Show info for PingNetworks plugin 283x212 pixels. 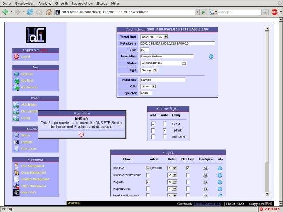pyautogui.click(x=220, y=189)
